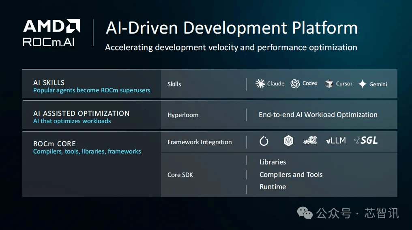412x230 pixels.
Task: Click 'AI that optimizes workloads' text
Action: [x=72, y=121]
